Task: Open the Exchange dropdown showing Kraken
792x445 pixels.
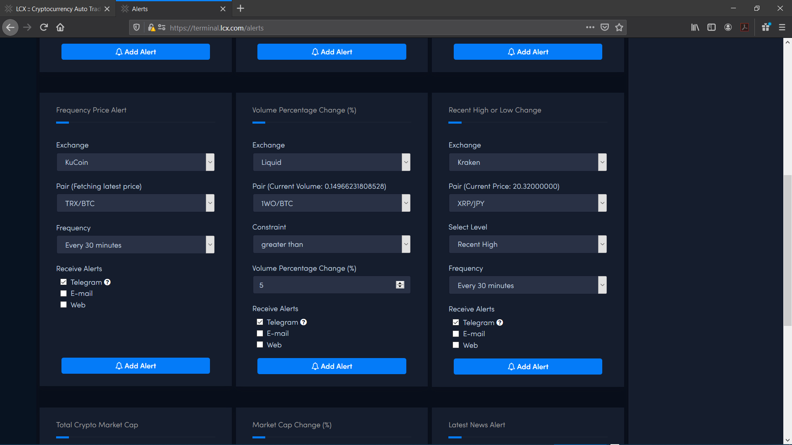Action: 528,162
